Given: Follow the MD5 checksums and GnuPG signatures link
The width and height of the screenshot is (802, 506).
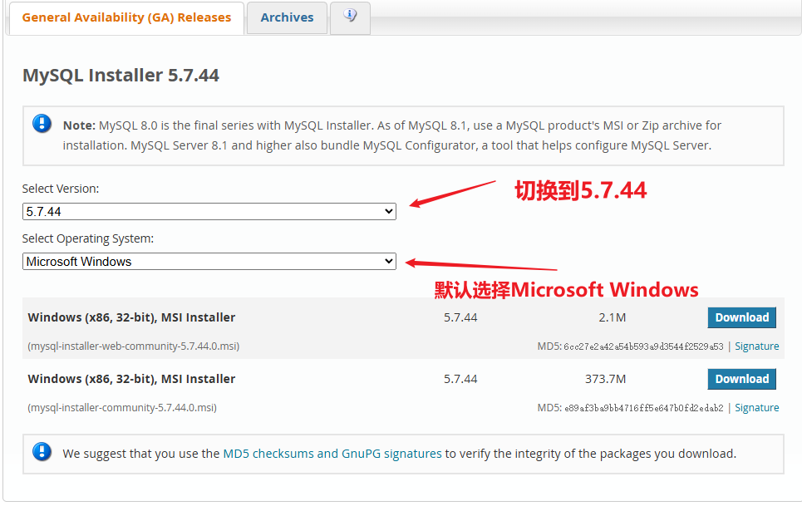Looking at the screenshot, I should [x=332, y=454].
